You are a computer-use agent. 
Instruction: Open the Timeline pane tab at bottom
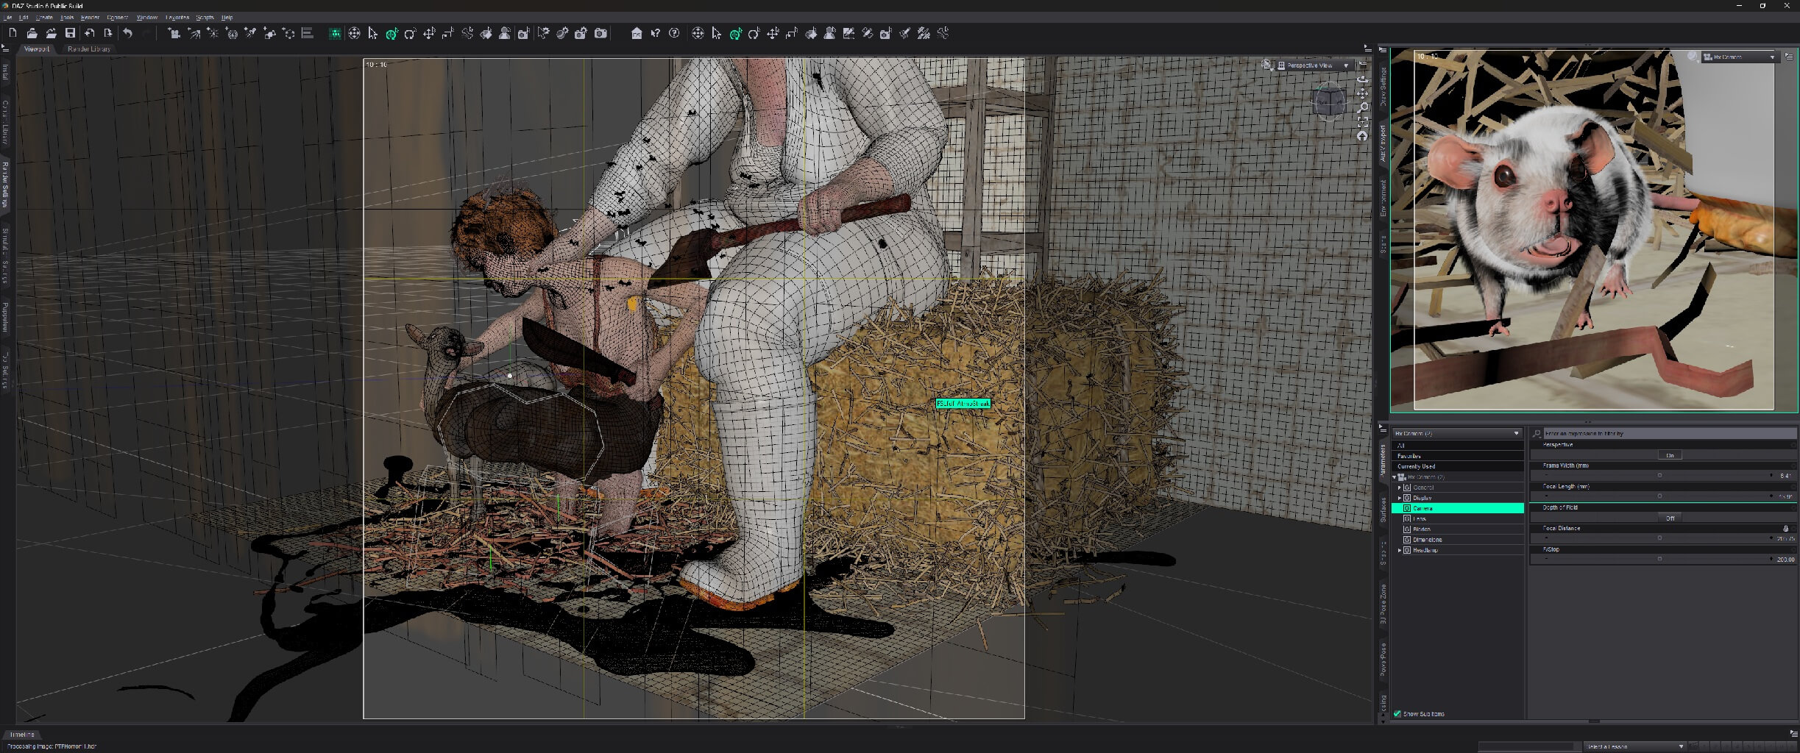[21, 735]
